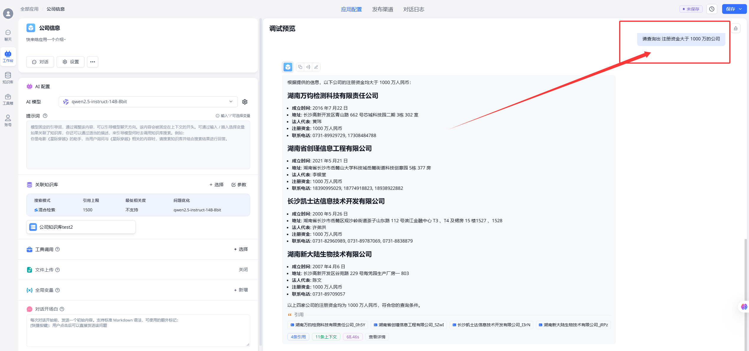749x351 pixels.
Task: Switch to the 发布渠道 tab
Action: (x=382, y=9)
